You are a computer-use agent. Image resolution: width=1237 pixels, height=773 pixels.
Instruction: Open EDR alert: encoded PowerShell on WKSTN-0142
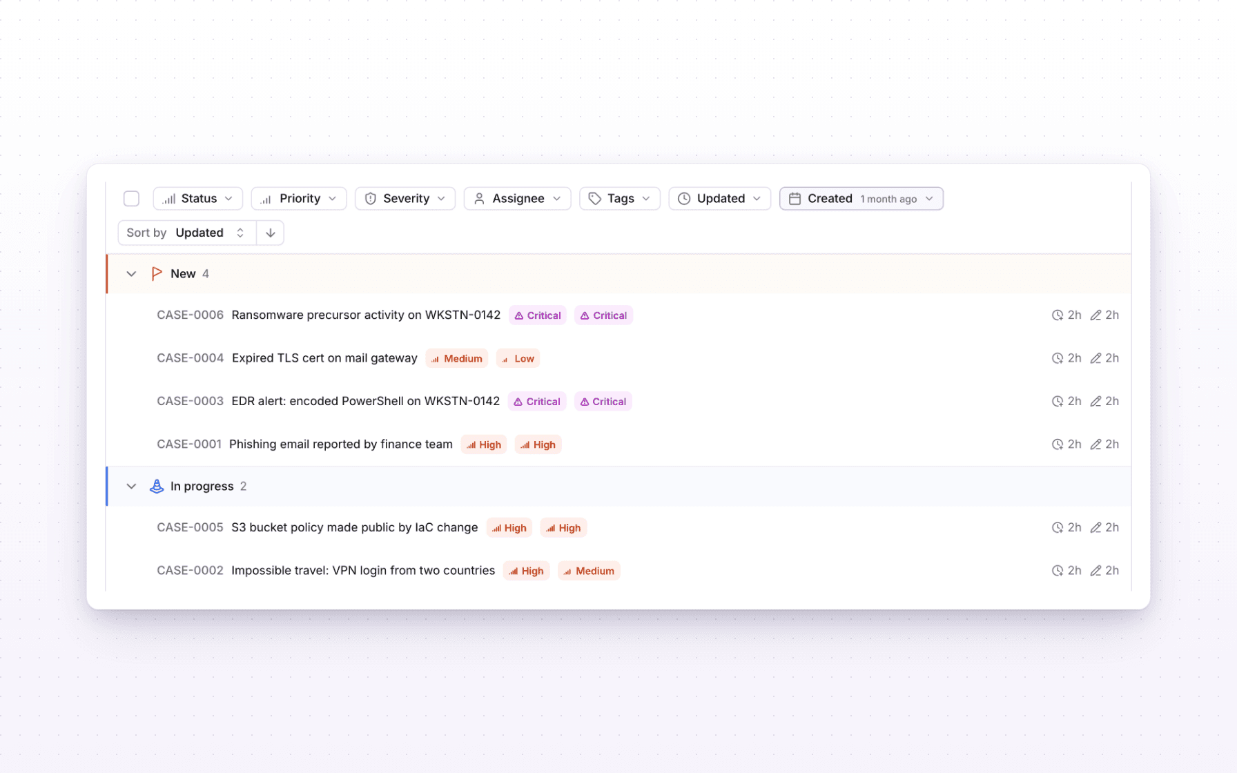click(365, 401)
